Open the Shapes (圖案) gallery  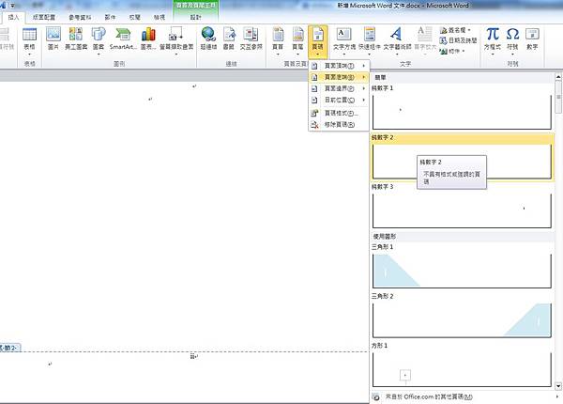[x=98, y=40]
